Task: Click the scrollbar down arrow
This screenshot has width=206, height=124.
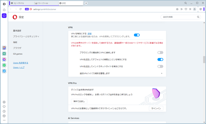Action: 204,122
